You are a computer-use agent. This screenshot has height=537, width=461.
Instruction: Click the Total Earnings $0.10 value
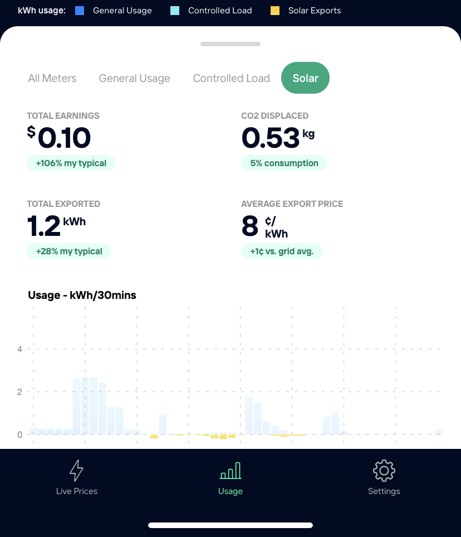[x=59, y=138]
